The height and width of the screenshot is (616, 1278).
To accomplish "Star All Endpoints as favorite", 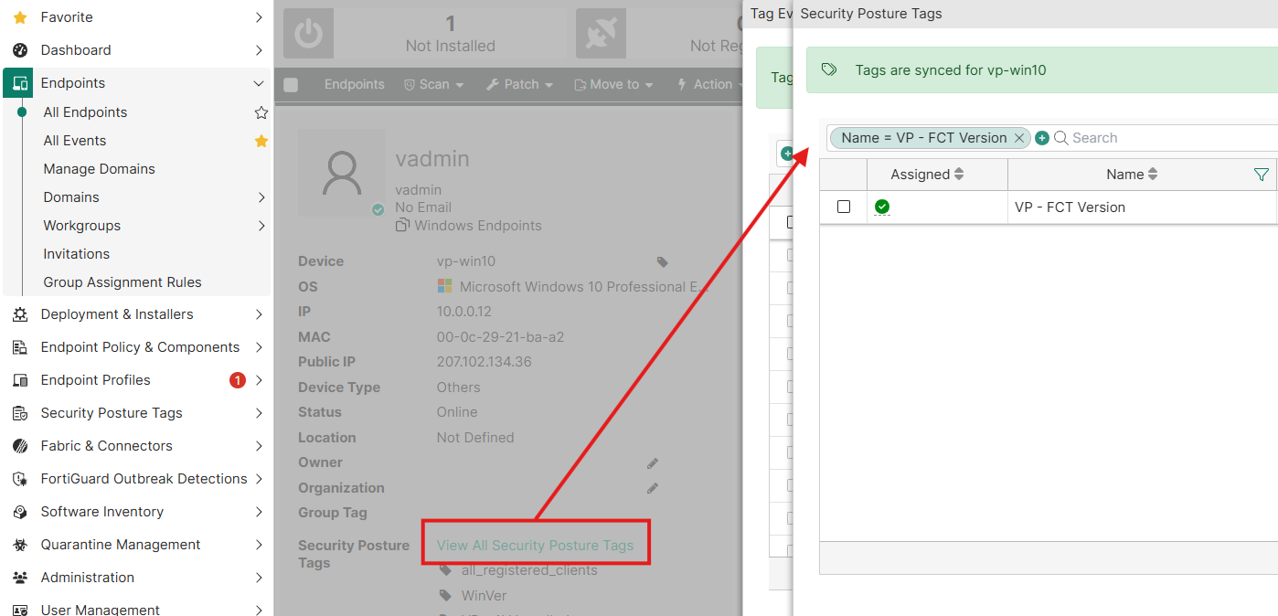I will point(261,112).
